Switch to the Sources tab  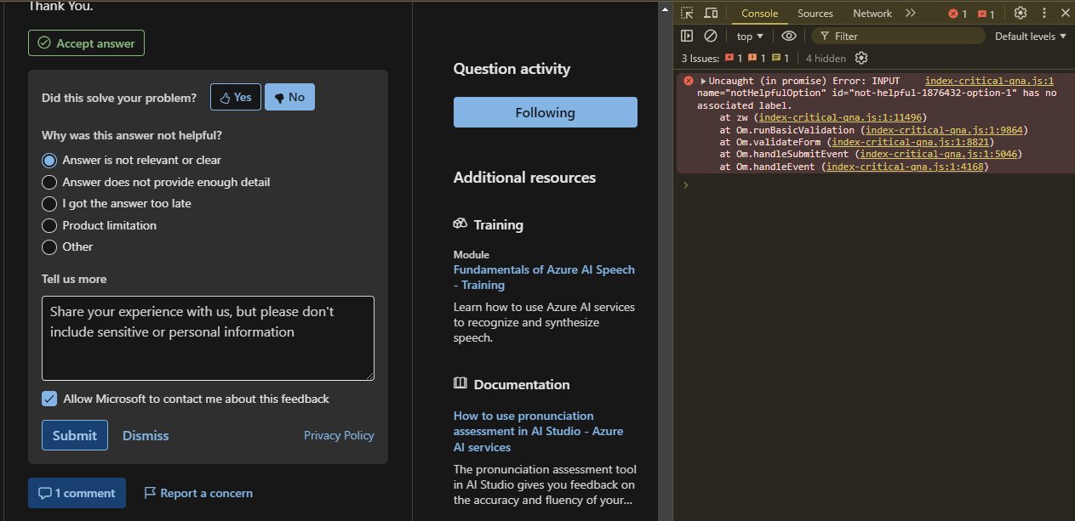pos(815,13)
